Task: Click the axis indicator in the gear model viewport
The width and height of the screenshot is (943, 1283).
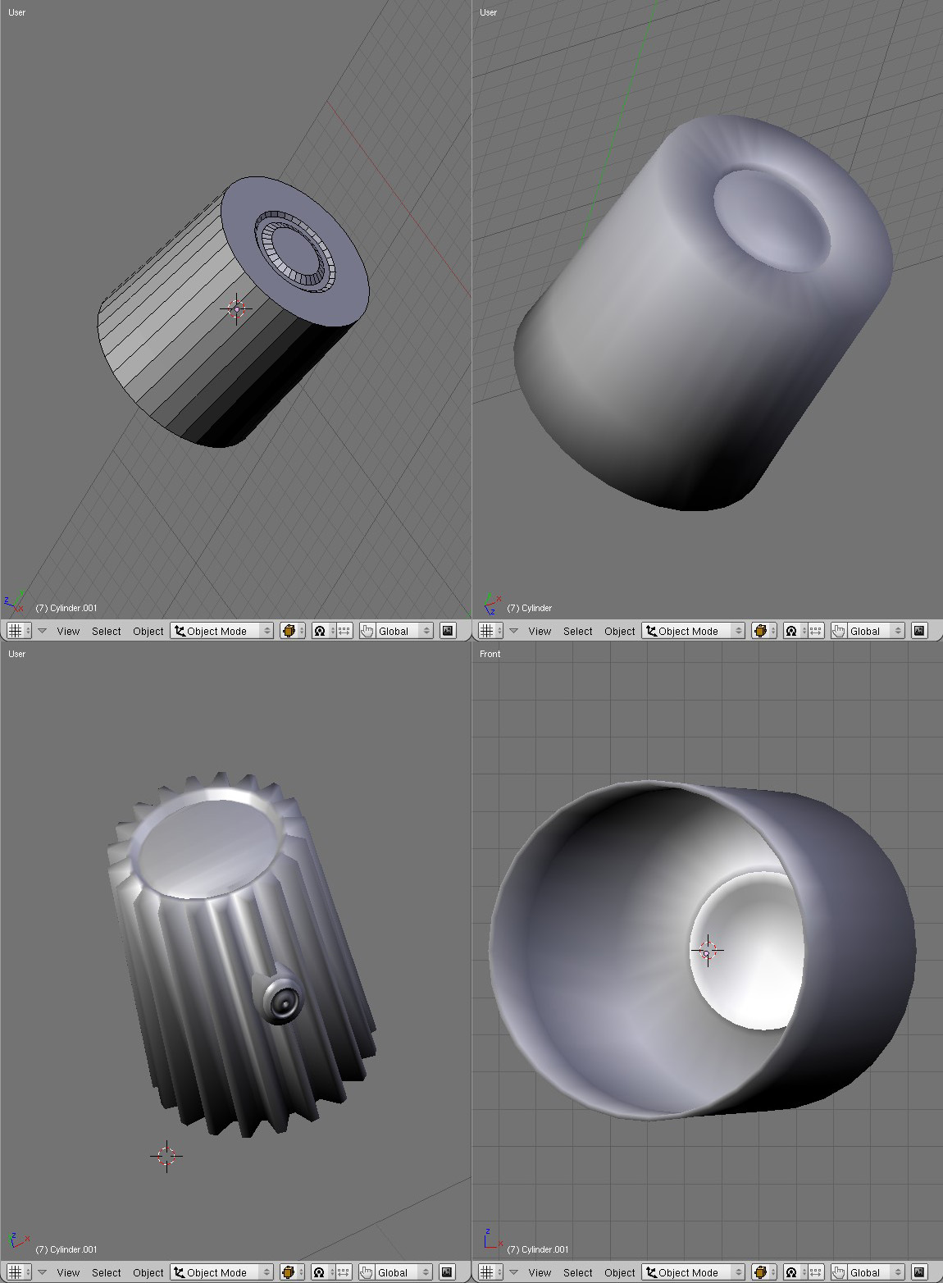Action: pyautogui.click(x=17, y=1242)
